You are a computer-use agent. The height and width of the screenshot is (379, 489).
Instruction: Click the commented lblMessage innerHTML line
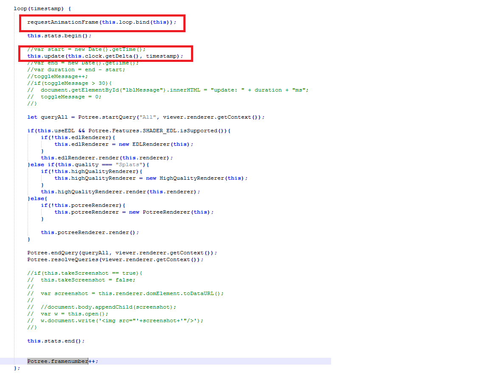(x=168, y=90)
